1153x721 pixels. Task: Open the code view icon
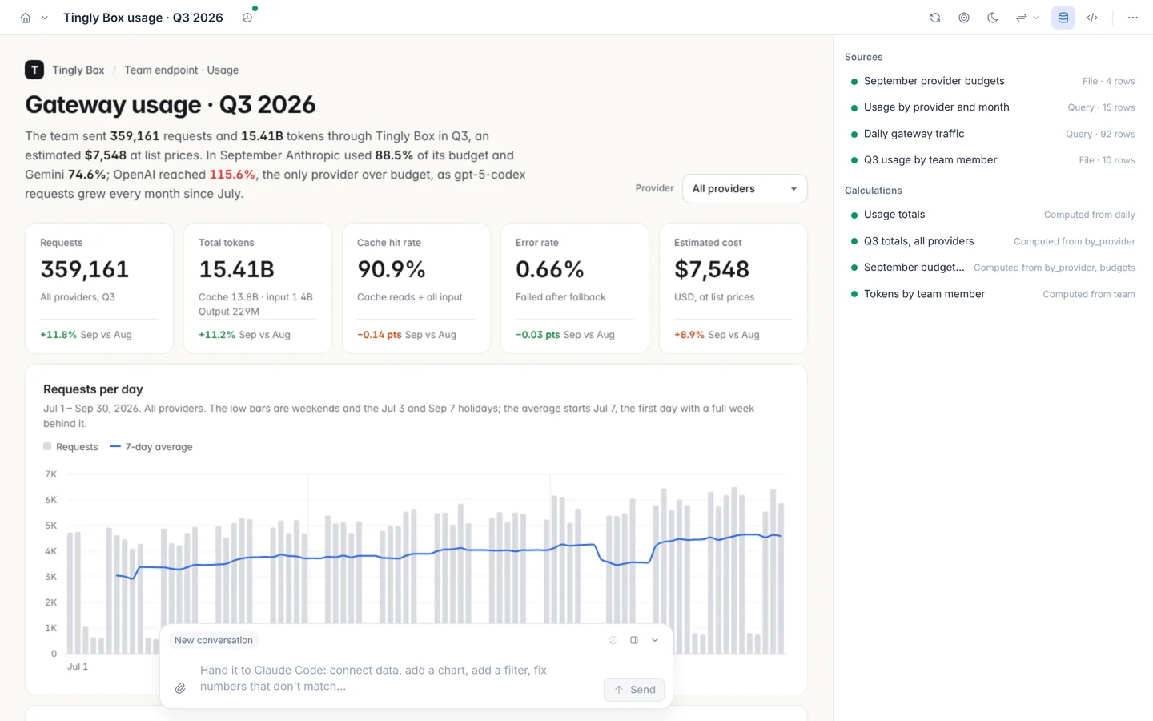pos(1092,18)
